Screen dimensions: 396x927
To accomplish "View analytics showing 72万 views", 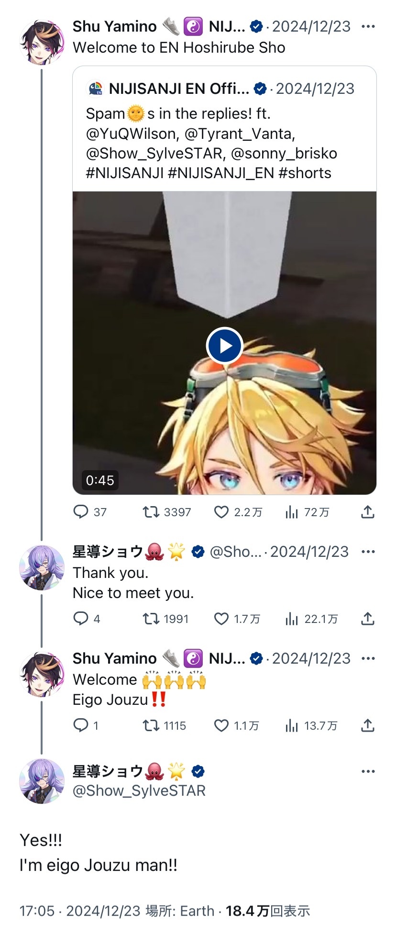I will point(307,512).
